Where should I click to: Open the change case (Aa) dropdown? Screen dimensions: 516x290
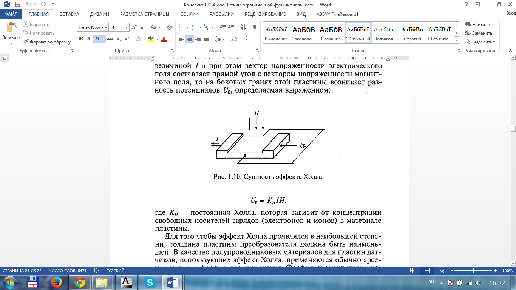(x=155, y=27)
